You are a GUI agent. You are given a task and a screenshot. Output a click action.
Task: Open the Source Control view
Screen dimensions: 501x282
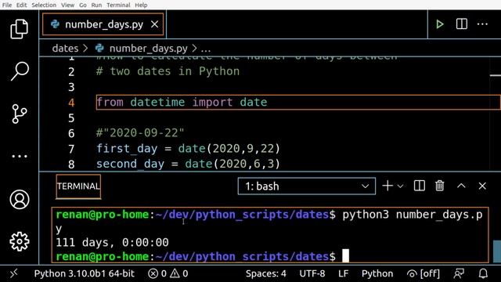19,114
